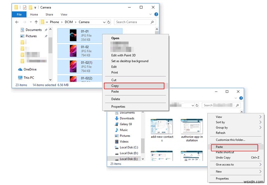The width and height of the screenshot is (267, 185).
Task: Open the File tab in Camera window
Action: 19,15
